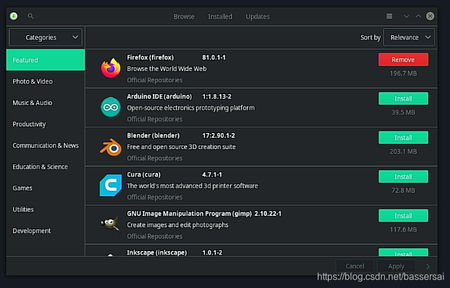The height and width of the screenshot is (288, 450).
Task: Click the Sort by label
Action: 371,38
